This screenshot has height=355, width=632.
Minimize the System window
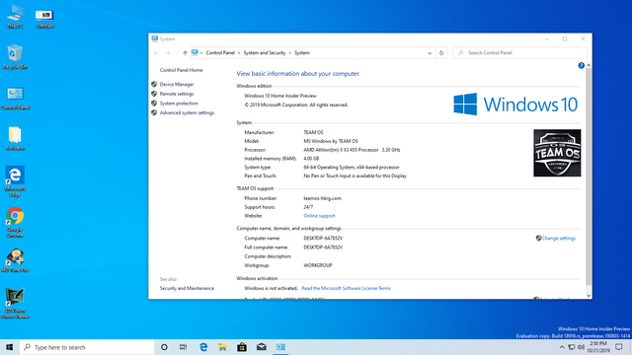[x=547, y=39]
